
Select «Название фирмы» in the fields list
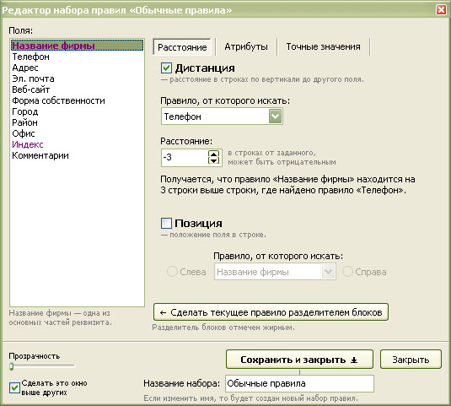tap(77, 46)
